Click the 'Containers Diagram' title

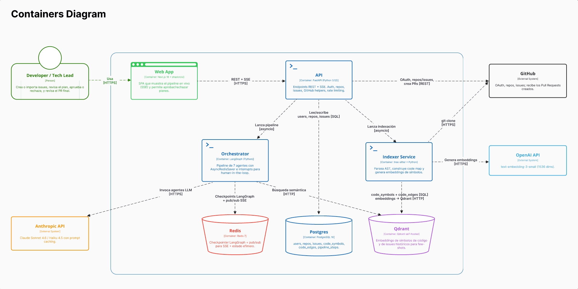click(x=58, y=14)
